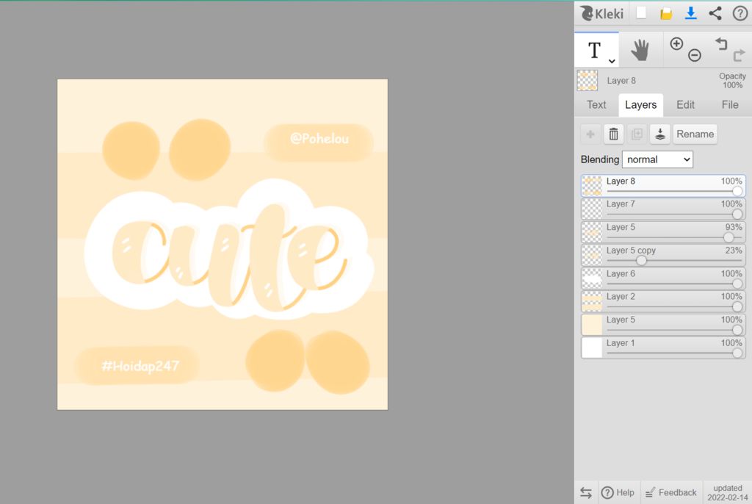Open the Blending mode dropdown
Viewport: 752px width, 504px height.
[657, 159]
